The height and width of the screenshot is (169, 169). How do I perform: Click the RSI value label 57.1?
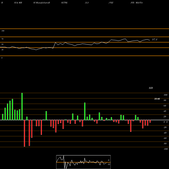154,40
